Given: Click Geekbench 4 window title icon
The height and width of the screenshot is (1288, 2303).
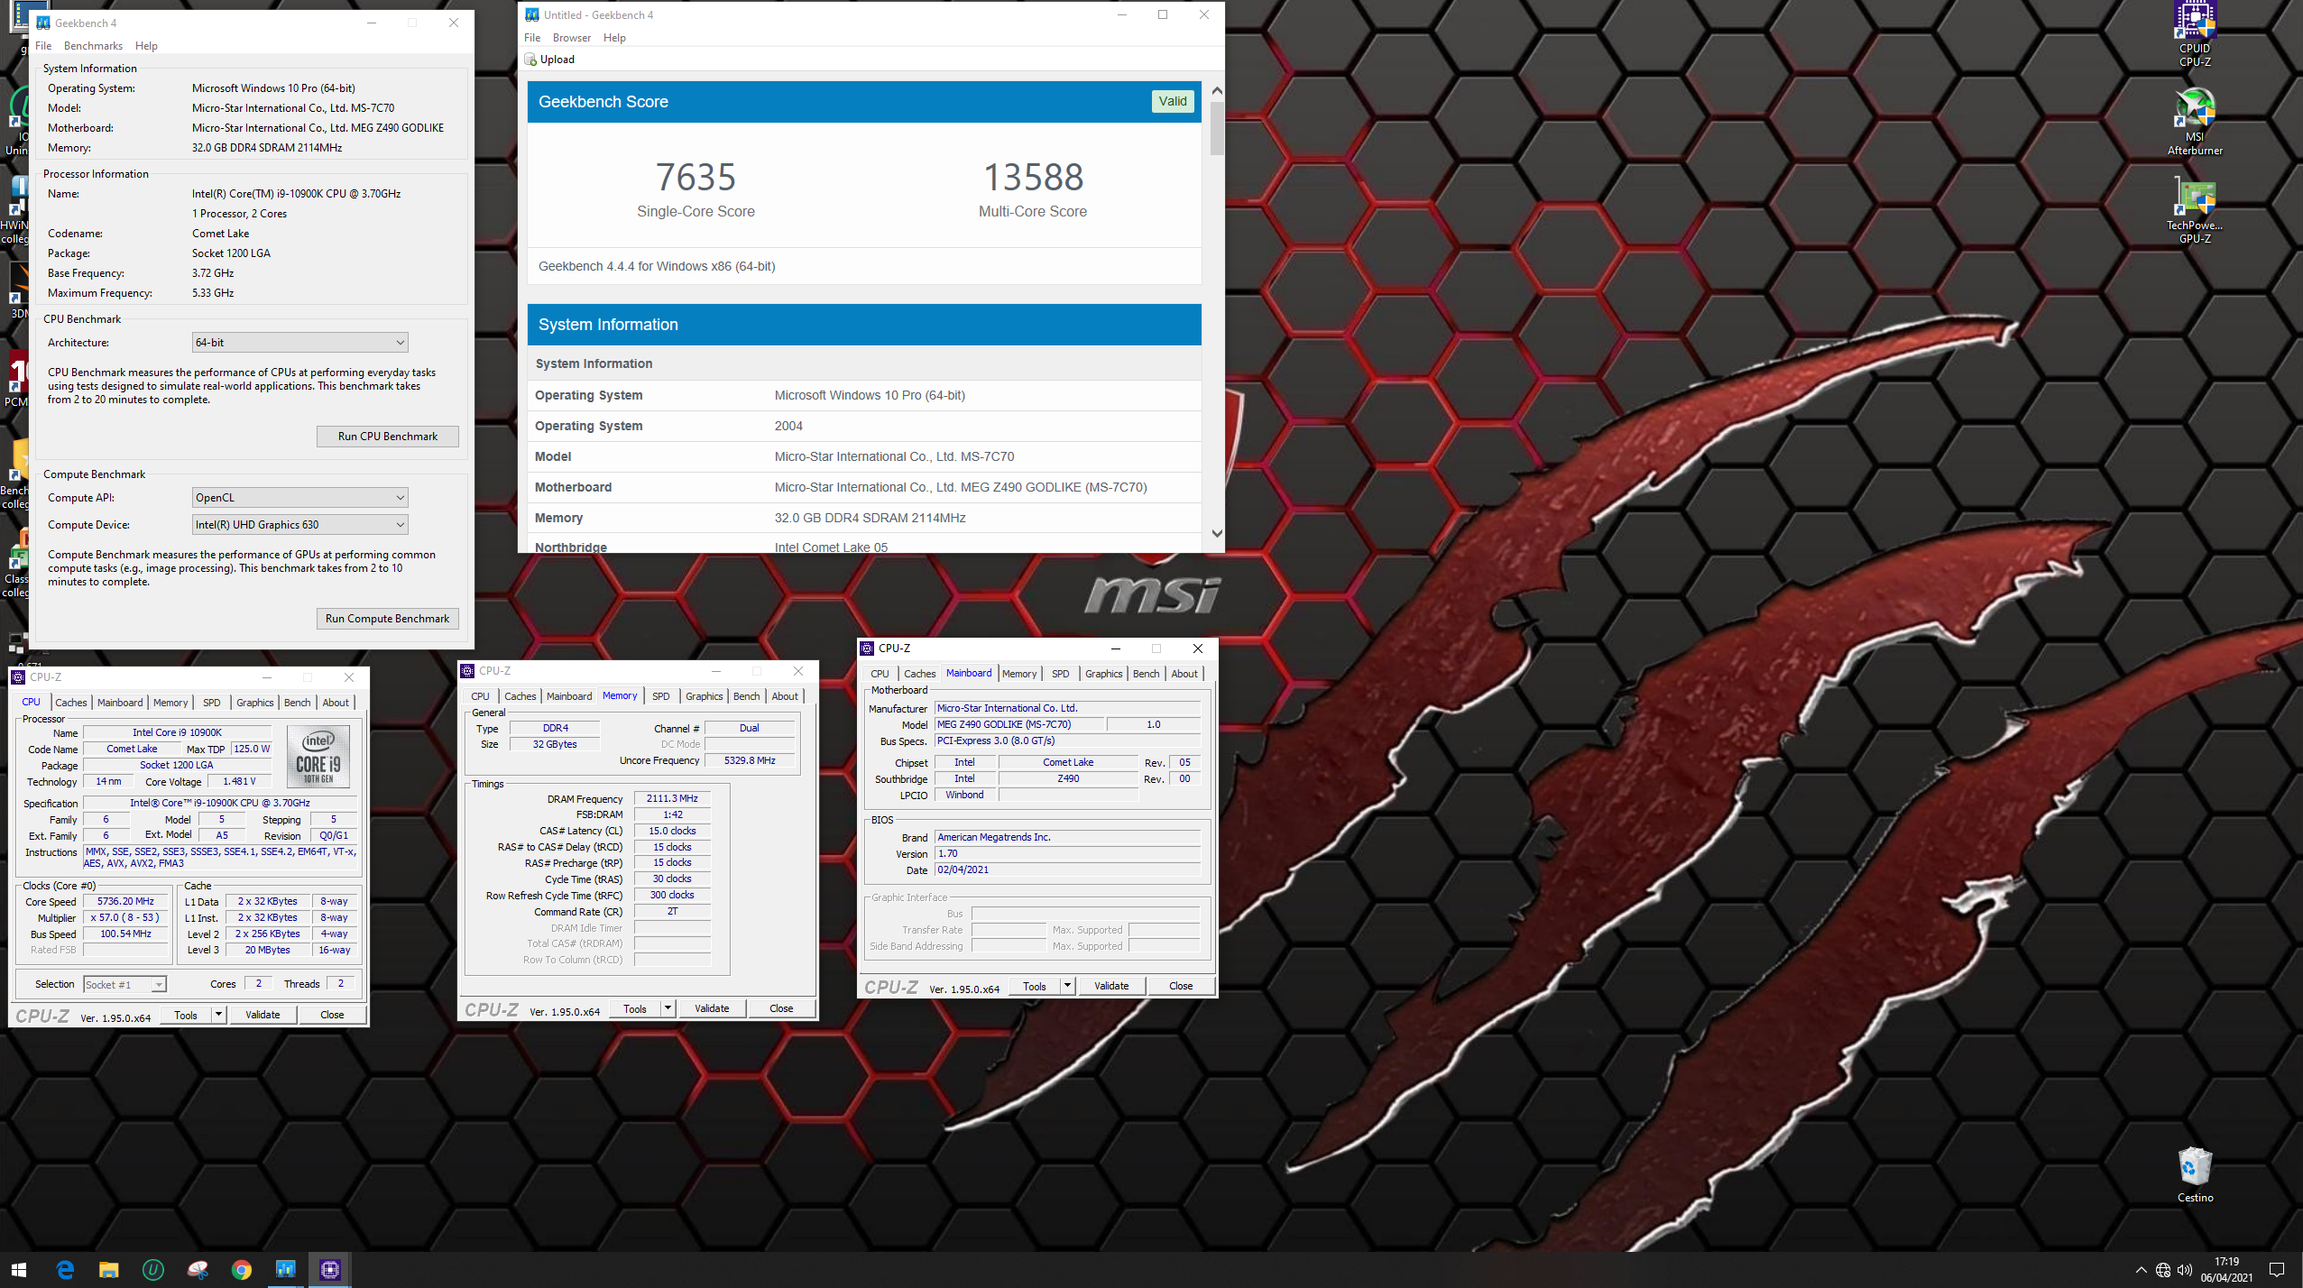Looking at the screenshot, I should pos(43,23).
